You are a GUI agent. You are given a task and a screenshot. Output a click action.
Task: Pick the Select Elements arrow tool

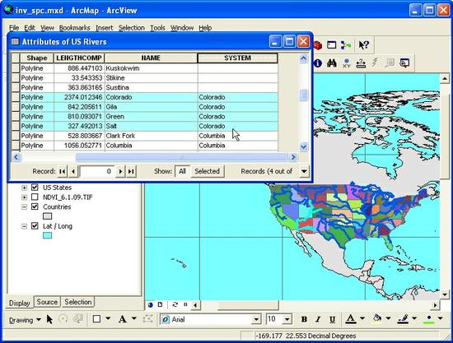(49, 319)
